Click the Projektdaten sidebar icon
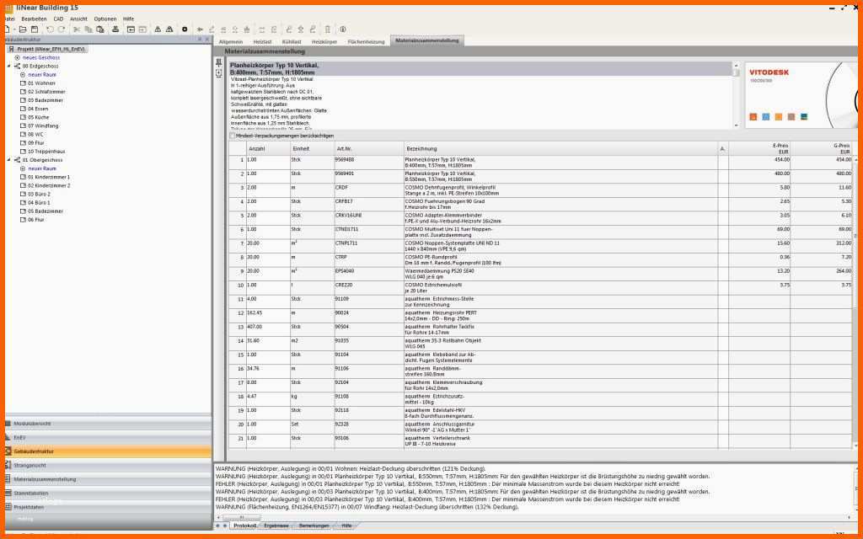Viewport: 863px width, 539px height. [8, 507]
